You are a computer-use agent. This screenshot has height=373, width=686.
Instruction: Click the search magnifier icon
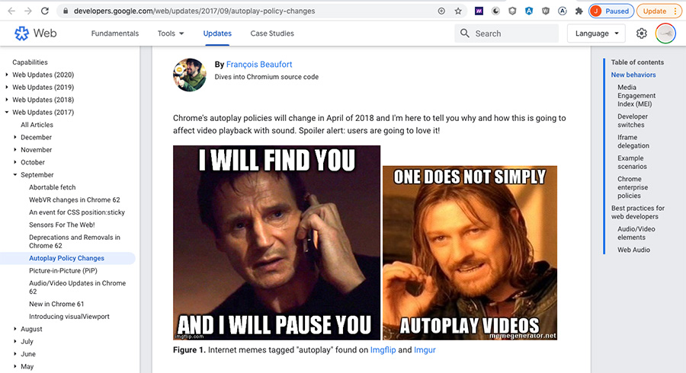[465, 33]
